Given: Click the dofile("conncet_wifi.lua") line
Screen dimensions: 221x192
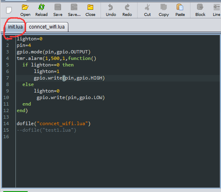Looking at the screenshot, I should [x=54, y=124].
